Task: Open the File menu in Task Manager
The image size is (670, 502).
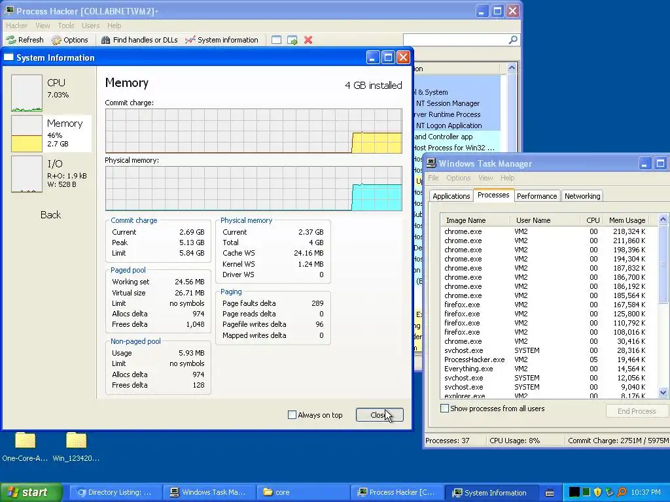Action: click(x=433, y=178)
